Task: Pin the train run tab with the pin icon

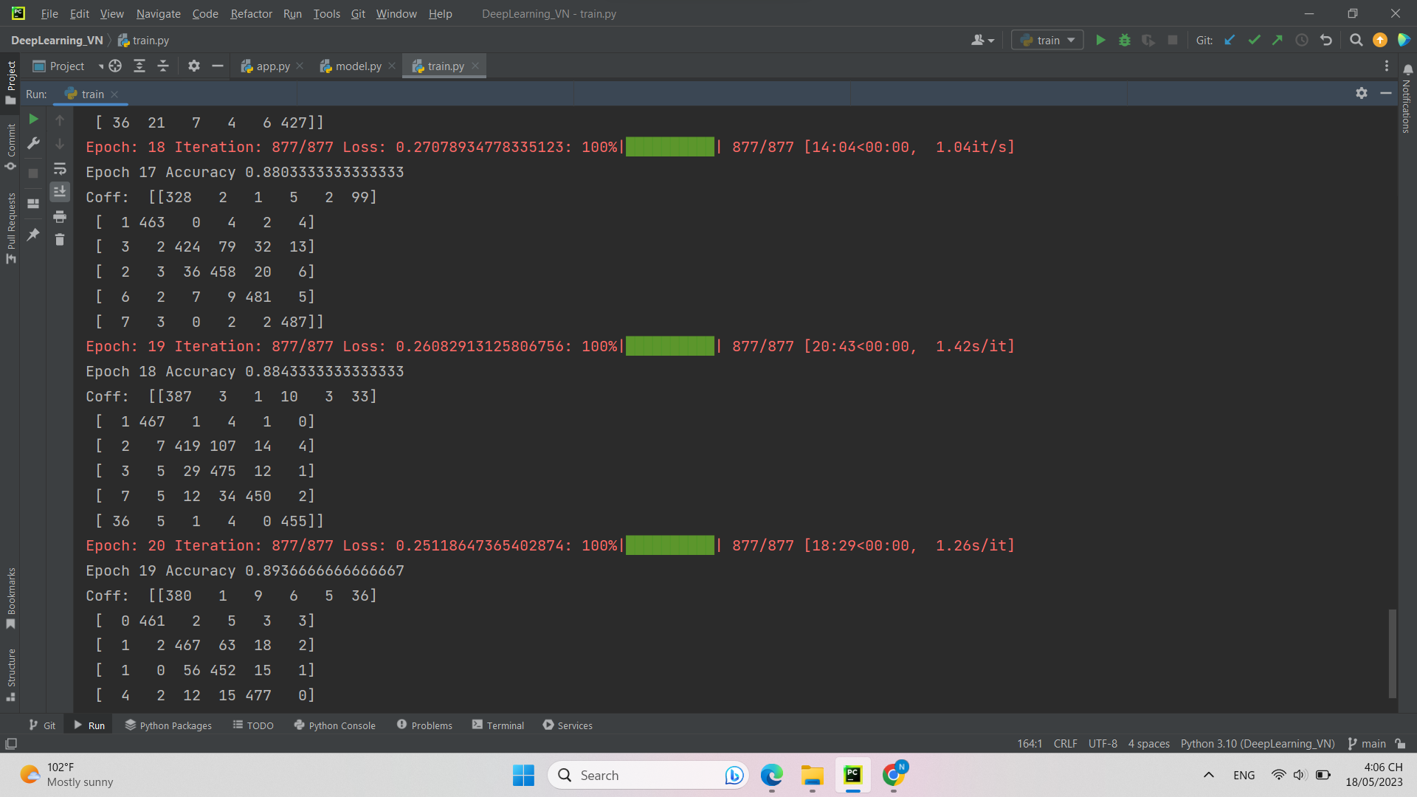Action: (32, 235)
